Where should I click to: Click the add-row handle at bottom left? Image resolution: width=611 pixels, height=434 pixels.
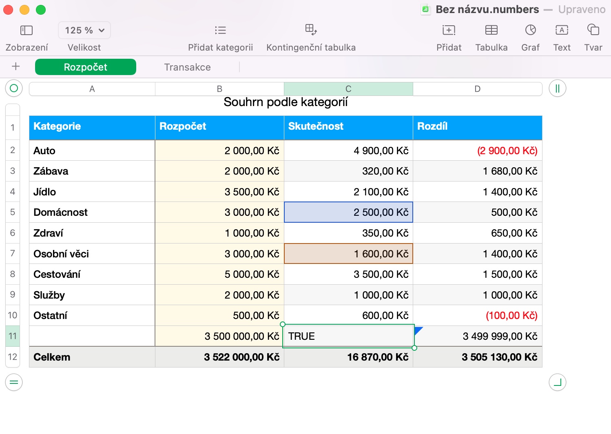(14, 382)
